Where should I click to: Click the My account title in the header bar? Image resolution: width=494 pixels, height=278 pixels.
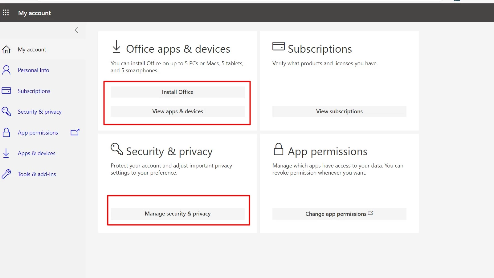click(35, 13)
